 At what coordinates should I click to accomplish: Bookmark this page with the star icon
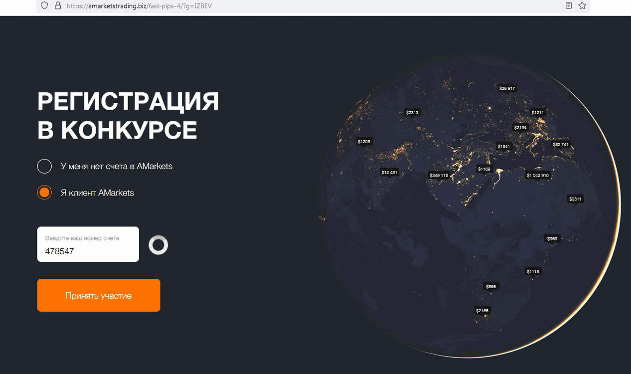coord(582,5)
